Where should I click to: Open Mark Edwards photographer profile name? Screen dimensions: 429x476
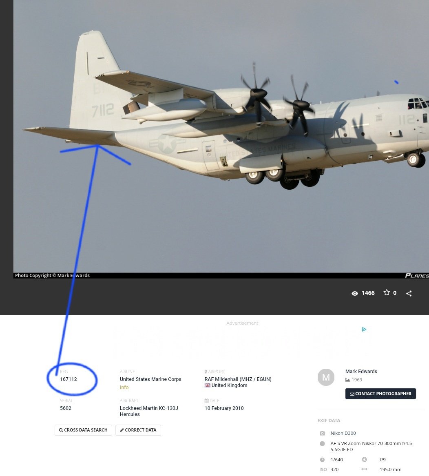[x=361, y=372]
